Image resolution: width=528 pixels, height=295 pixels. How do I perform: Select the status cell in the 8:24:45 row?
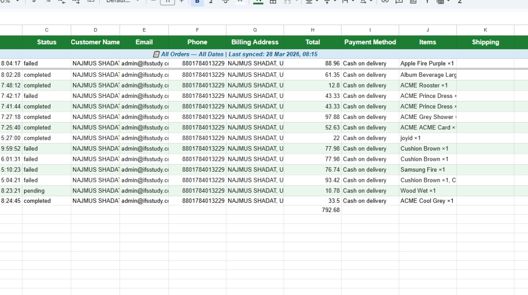47,201
